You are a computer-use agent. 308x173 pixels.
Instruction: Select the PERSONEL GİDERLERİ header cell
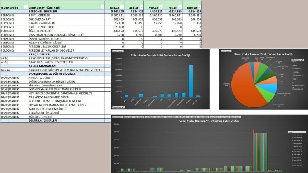point(66,11)
